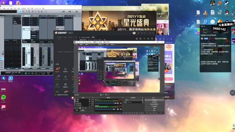The height and width of the screenshot is (132, 235).
Task: Select the Paint tool in Studio One toolbar
Action: (x=33, y=11)
